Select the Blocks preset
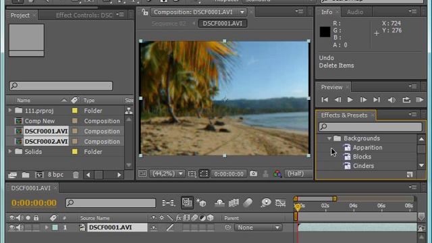The height and width of the screenshot is (243, 432). (x=362, y=157)
